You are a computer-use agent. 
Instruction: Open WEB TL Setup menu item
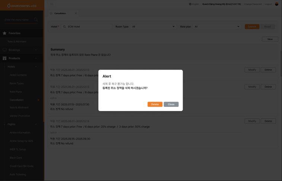pos(18,149)
